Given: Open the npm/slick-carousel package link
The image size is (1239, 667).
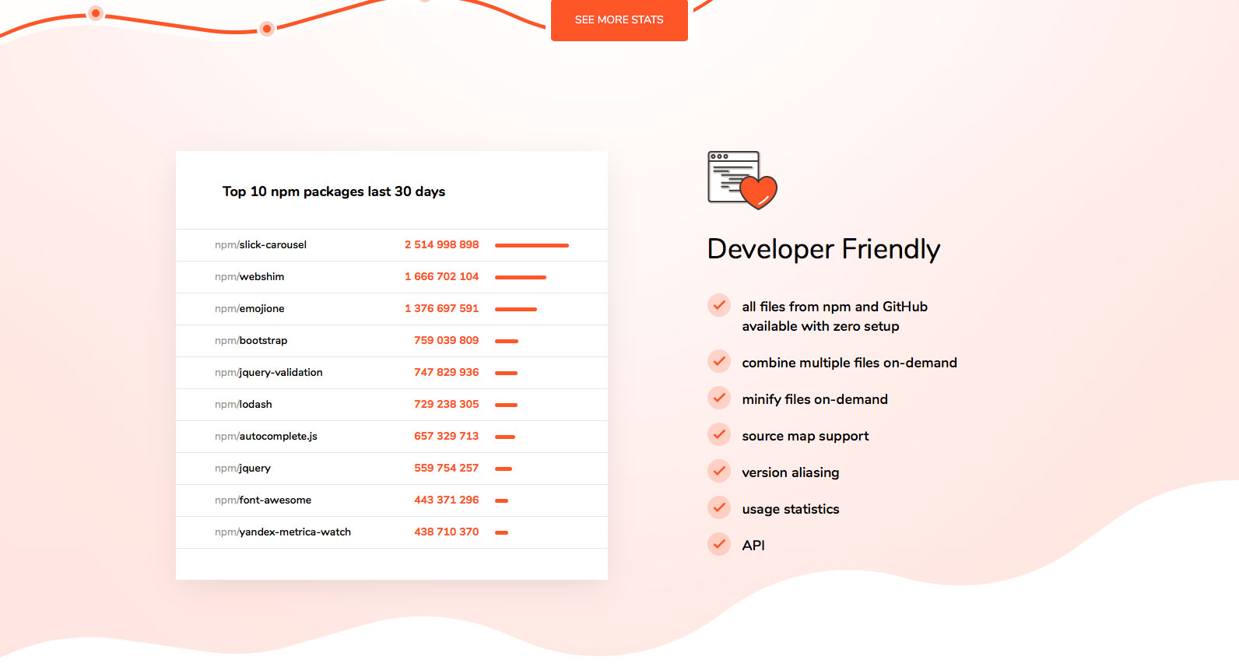Looking at the screenshot, I should tap(261, 245).
